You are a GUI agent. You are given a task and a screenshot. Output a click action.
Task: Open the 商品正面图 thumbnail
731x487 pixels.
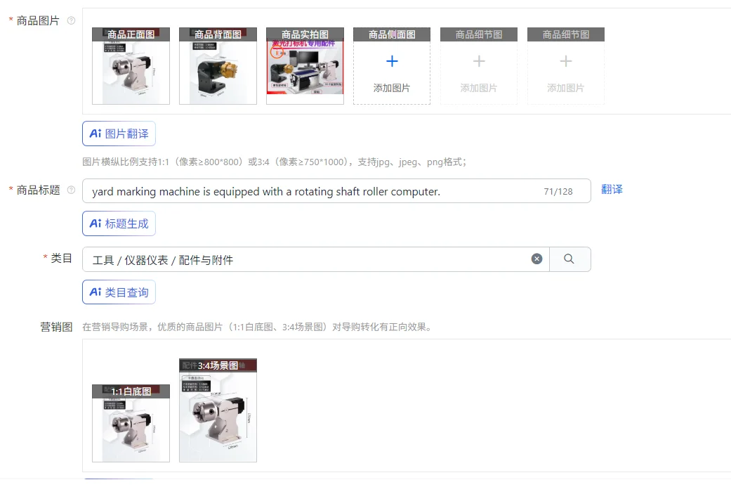pos(131,66)
